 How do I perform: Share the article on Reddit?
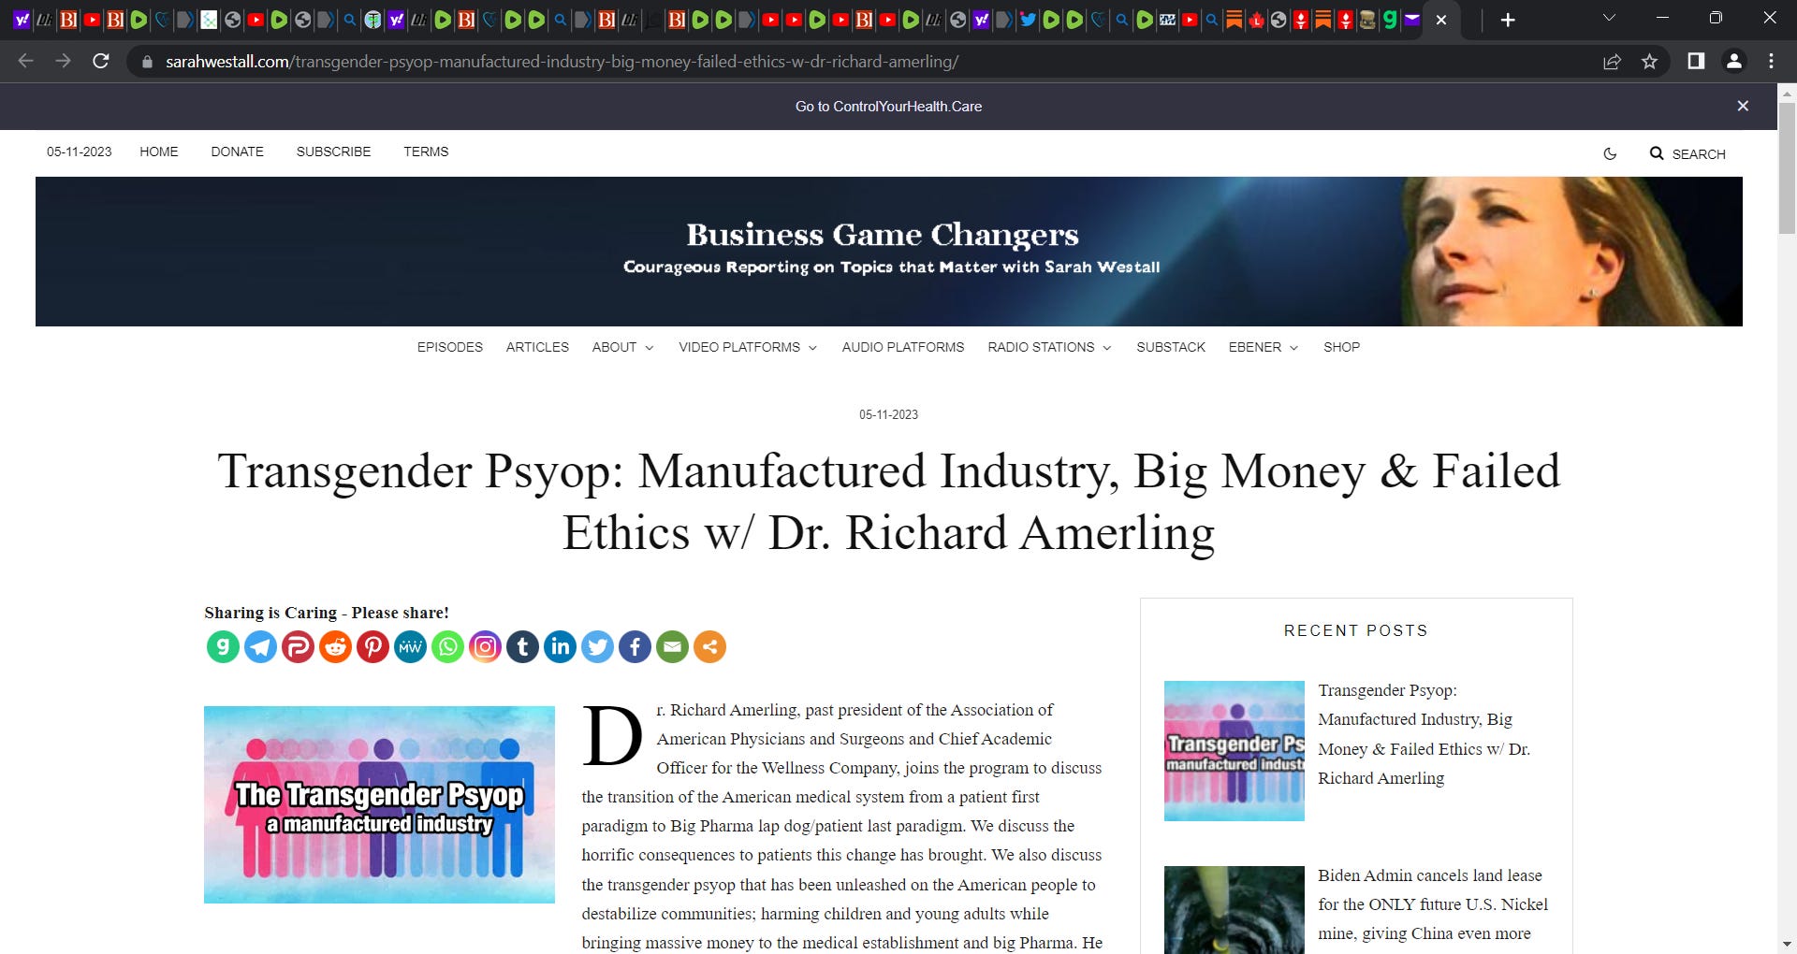pos(335,646)
